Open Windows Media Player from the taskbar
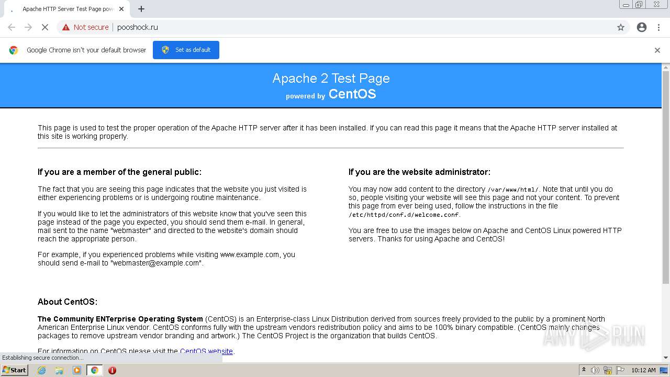 pos(77,370)
